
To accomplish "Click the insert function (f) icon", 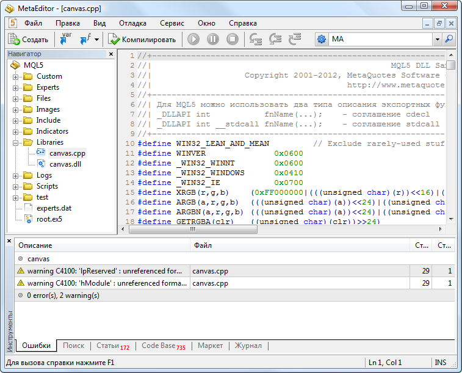I will click(85, 39).
